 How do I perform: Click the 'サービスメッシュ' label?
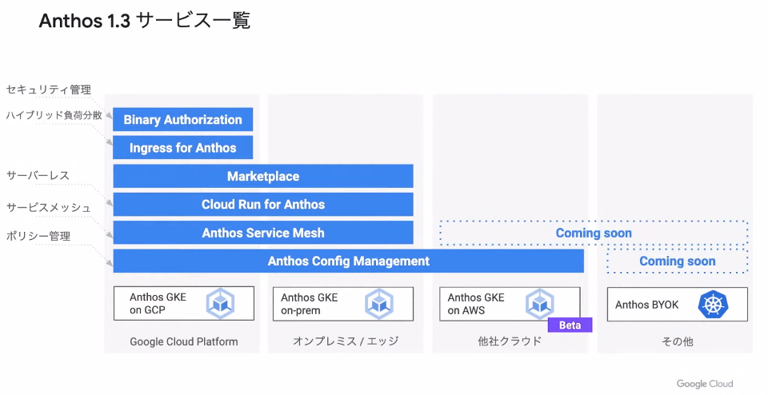click(49, 208)
